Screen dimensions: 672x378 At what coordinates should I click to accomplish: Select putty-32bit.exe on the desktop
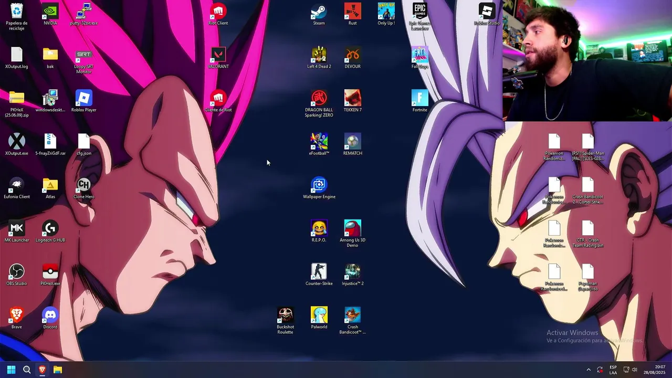84,15
